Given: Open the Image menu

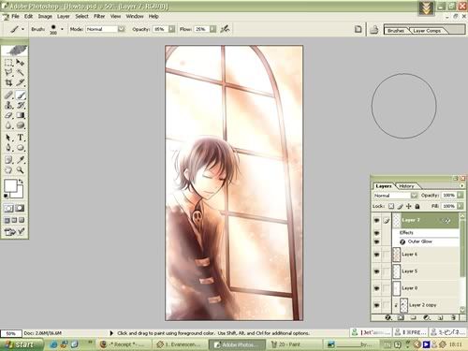Looking at the screenshot, I should 45,16.
